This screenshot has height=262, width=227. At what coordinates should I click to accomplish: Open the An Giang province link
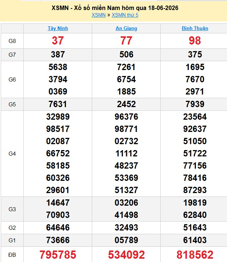pos(126,29)
